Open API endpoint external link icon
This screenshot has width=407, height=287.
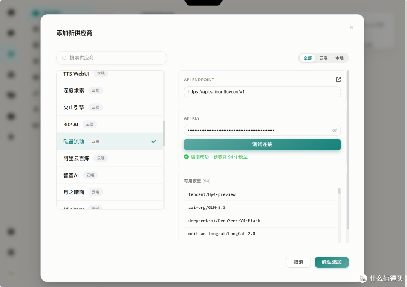(338, 79)
